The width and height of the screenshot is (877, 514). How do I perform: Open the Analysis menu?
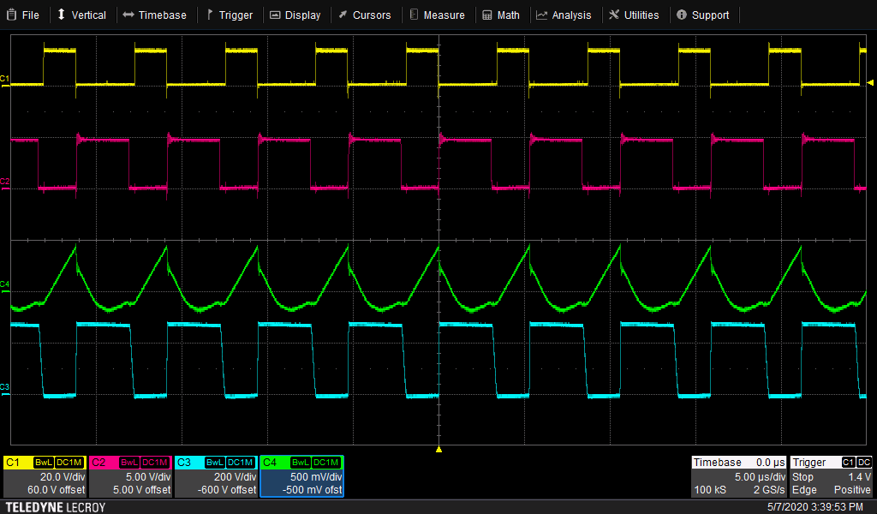564,15
